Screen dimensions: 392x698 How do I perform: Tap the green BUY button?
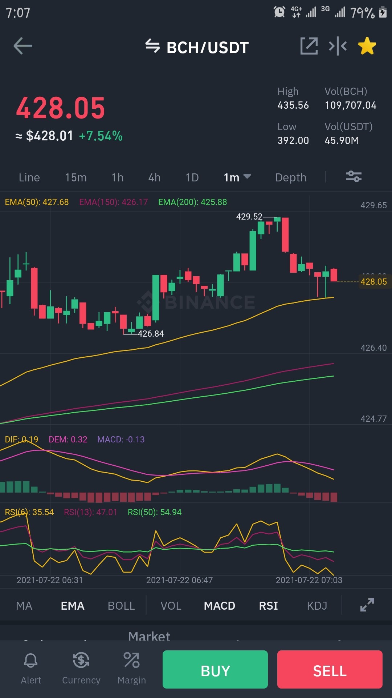(x=215, y=669)
